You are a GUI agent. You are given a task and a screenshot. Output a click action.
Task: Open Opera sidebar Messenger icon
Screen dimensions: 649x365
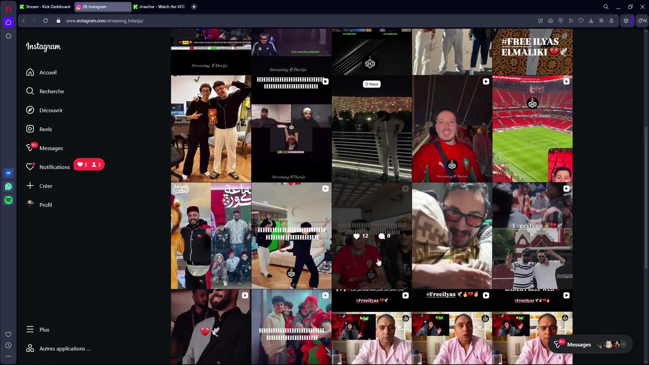[8, 173]
